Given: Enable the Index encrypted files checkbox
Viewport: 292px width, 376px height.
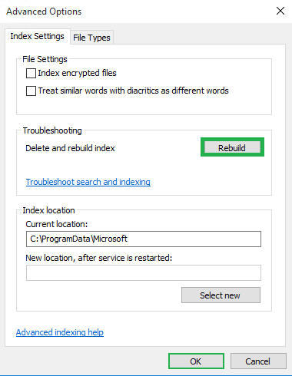Looking at the screenshot, I should (x=31, y=73).
